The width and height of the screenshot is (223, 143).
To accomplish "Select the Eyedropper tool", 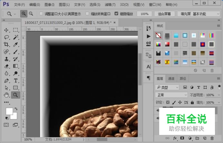I will coord(15,44).
